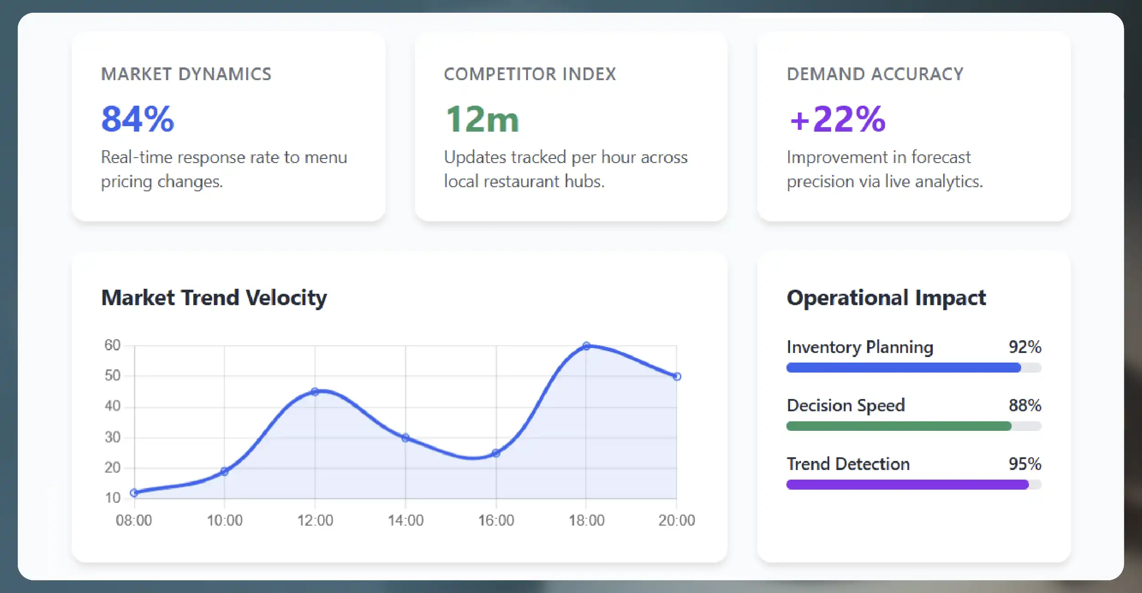Click the chart data point at 12:00
Image resolution: width=1142 pixels, height=593 pixels.
click(x=315, y=392)
